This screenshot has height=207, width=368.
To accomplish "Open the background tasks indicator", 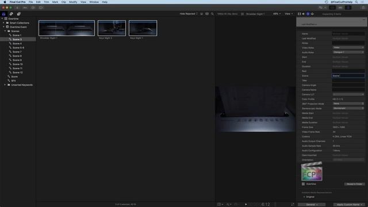I will [33, 7].
